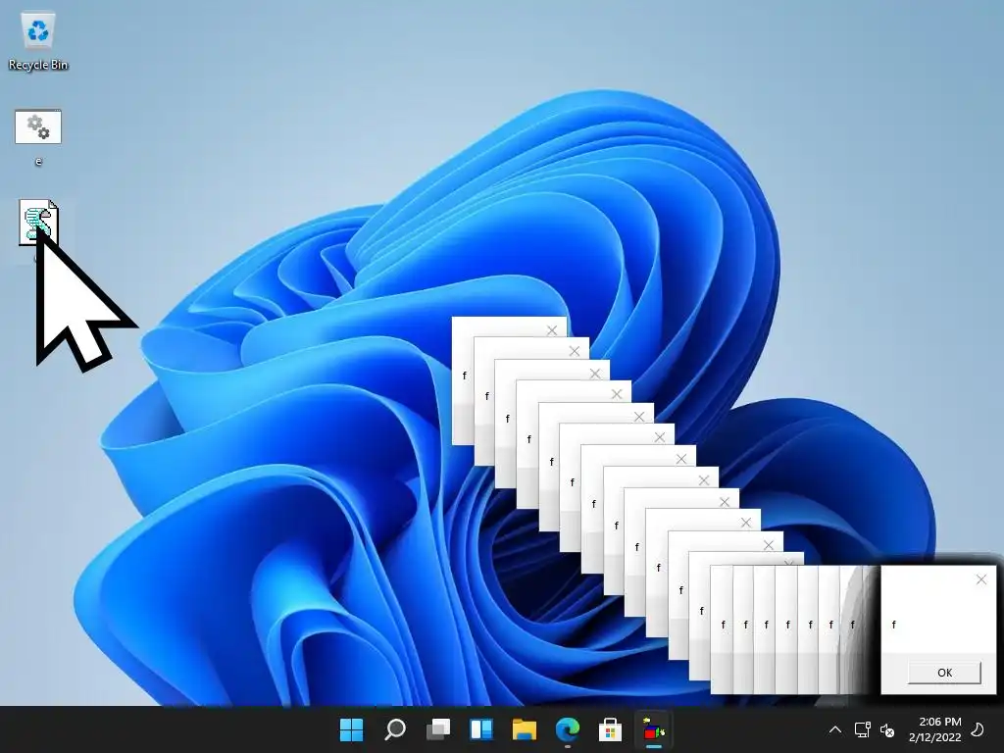Click OK in the frontmost message box
Screen dimensions: 1004x753
point(944,673)
